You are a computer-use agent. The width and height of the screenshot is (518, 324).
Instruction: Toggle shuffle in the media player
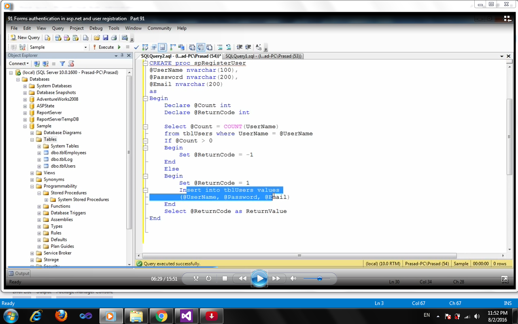[196, 279]
